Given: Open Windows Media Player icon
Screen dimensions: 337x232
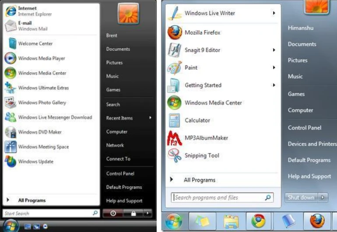Looking at the screenshot, I should 11,58.
